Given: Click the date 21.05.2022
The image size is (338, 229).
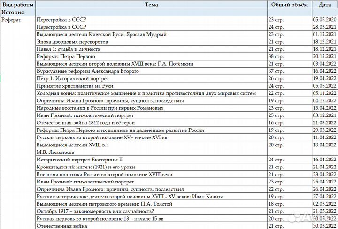Looking at the screenshot, I should coord(325,211).
